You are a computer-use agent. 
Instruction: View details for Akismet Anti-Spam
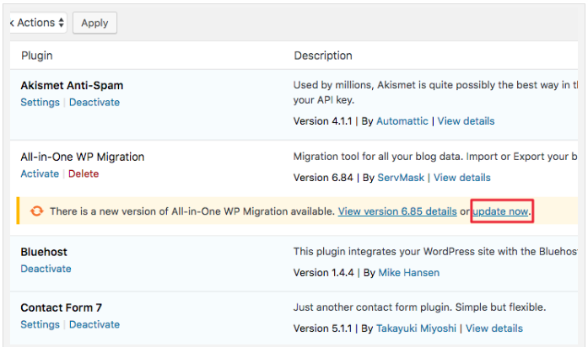pos(466,121)
